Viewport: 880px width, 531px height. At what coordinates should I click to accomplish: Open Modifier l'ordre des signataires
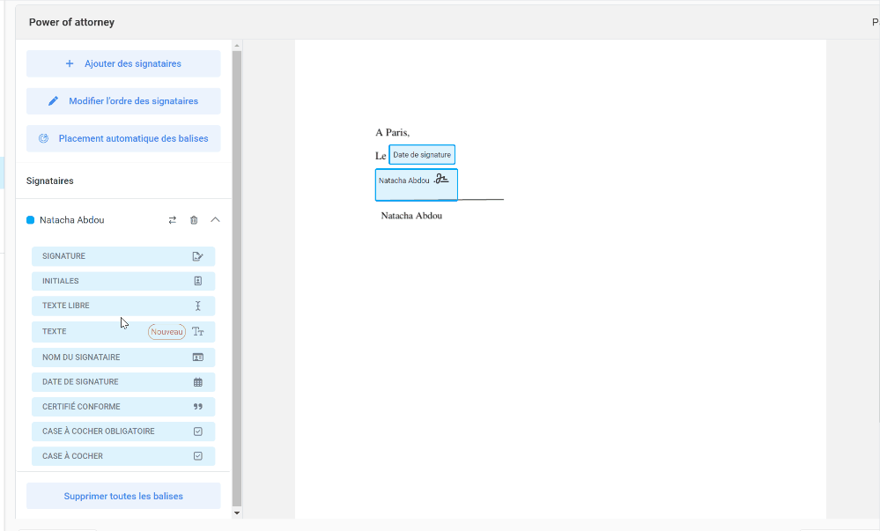123,101
